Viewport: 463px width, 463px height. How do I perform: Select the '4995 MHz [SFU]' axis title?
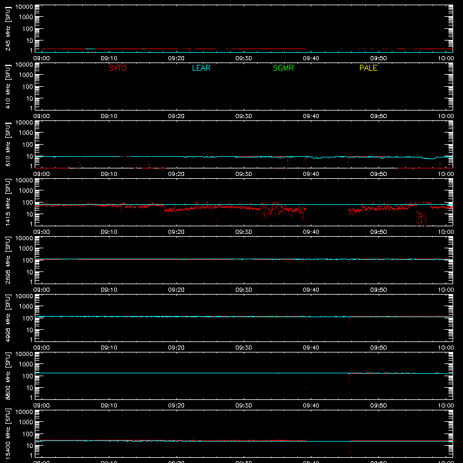(8, 318)
